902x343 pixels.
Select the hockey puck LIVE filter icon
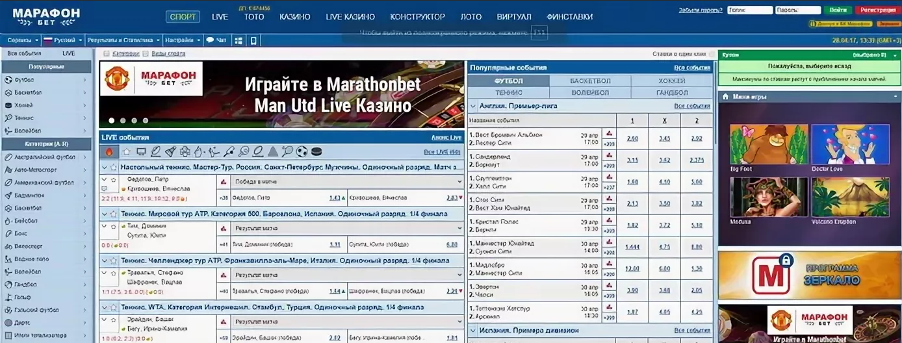coord(316,151)
